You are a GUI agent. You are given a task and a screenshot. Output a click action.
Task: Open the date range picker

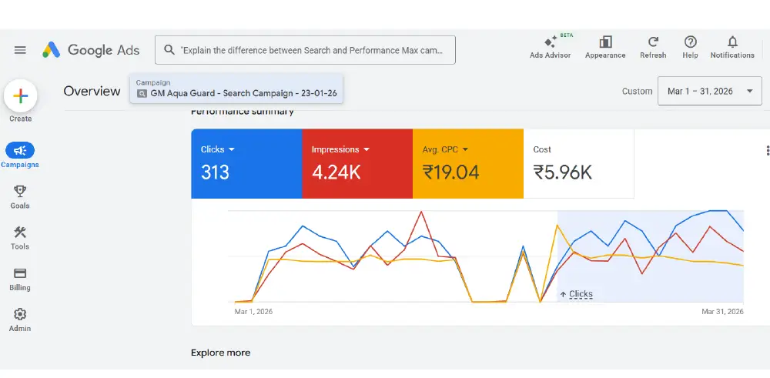(709, 91)
